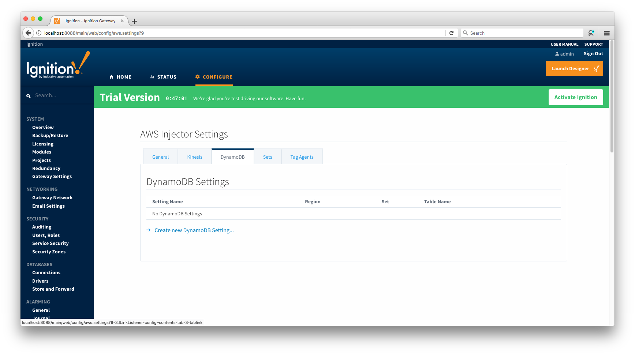This screenshot has height=355, width=635.
Task: Click the admin user profile icon
Action: click(557, 54)
